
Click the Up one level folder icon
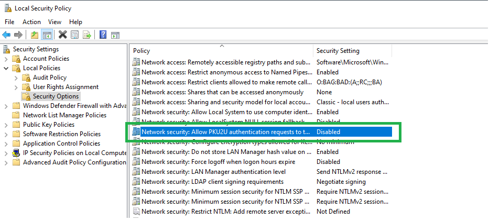tap(35, 35)
